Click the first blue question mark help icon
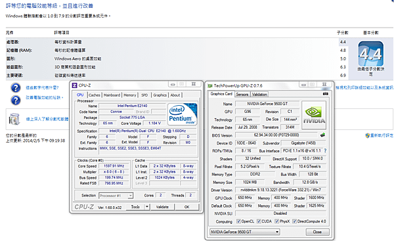Viewport: 394px width, 241px height. tap(16, 88)
